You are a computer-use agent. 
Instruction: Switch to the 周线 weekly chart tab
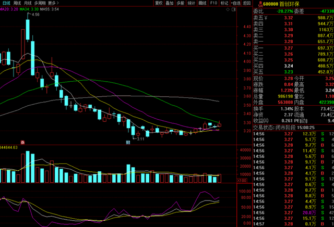click(17, 3)
